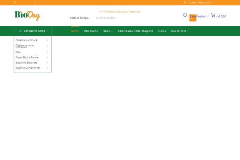The image size is (240, 160).
Task: Open News menu item
Action: [x=162, y=31]
